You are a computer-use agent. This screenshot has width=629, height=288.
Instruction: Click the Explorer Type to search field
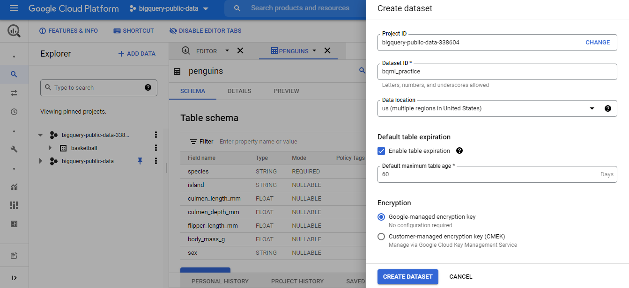tap(98, 87)
